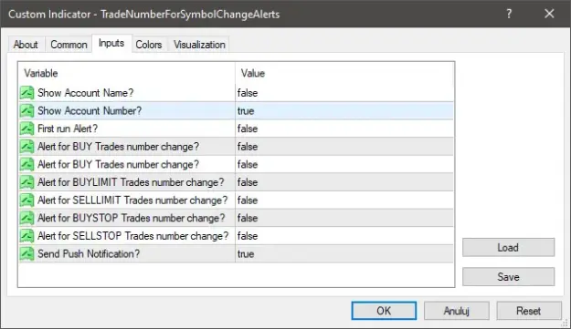571x329 pixels.
Task: Select Alert for BUYLIMIT Trades number change?
Action: (x=131, y=182)
